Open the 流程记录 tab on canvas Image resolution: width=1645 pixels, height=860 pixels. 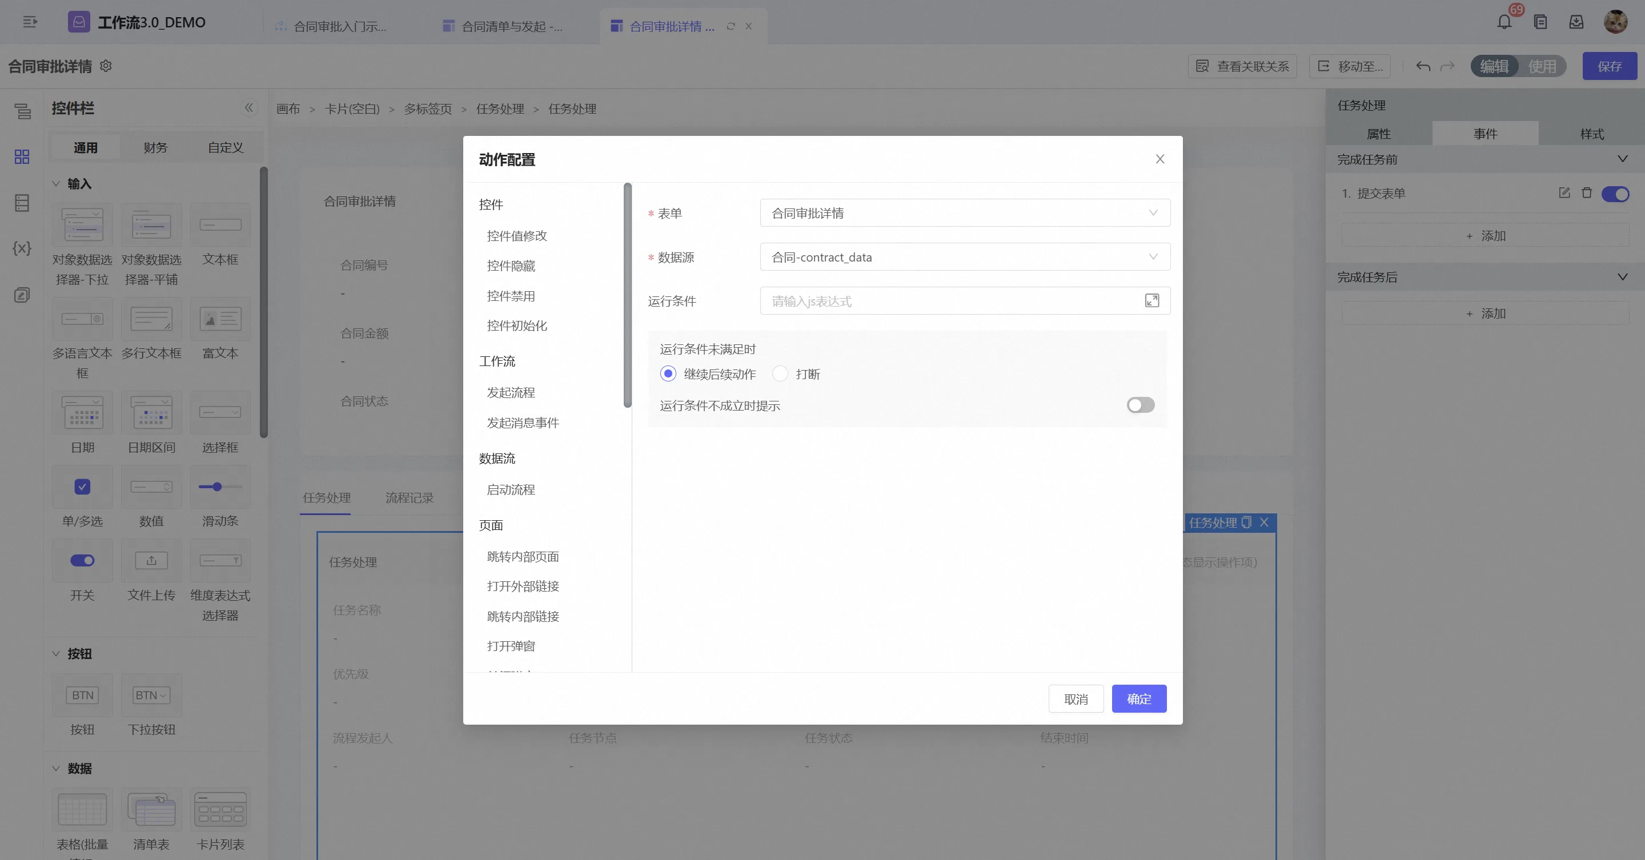pyautogui.click(x=410, y=497)
